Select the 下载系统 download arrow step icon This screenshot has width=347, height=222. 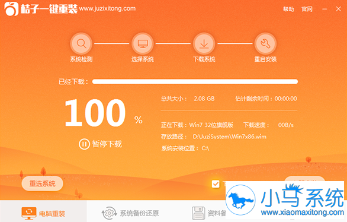[204, 43]
